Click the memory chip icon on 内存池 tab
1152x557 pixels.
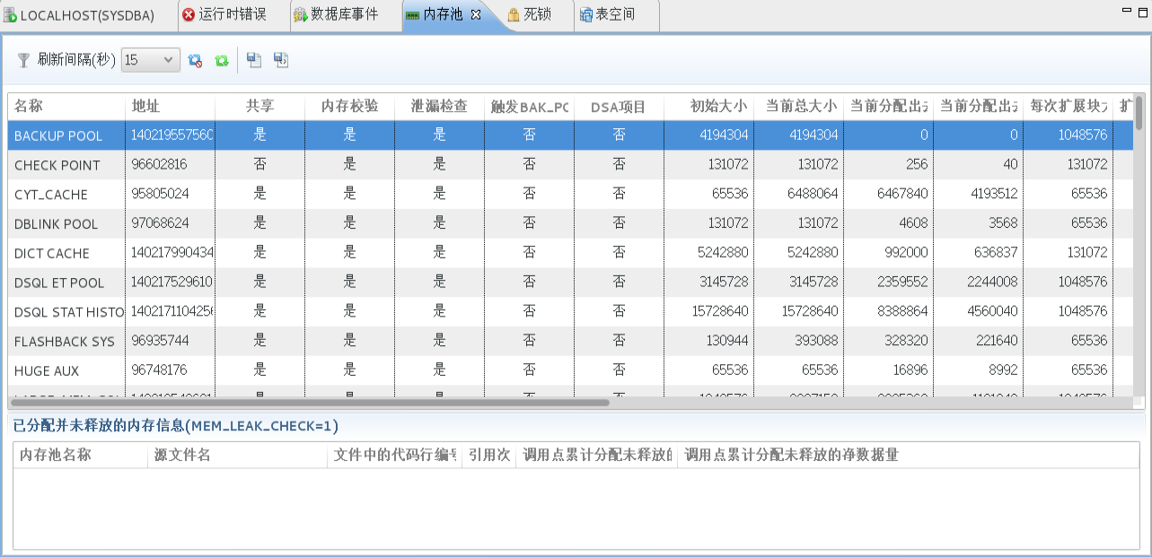click(413, 14)
